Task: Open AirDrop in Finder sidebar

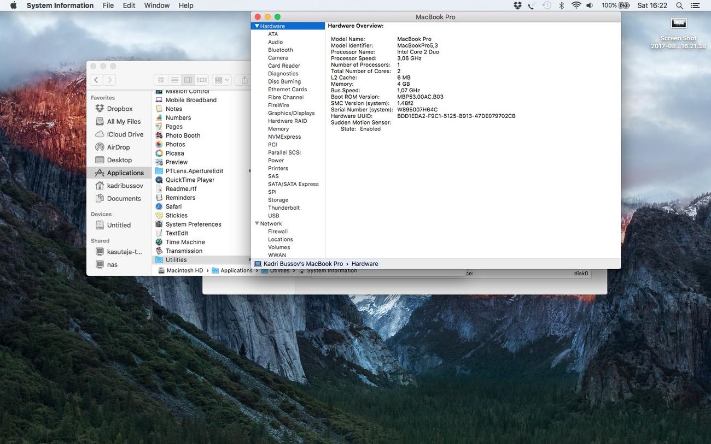Action: tap(118, 147)
